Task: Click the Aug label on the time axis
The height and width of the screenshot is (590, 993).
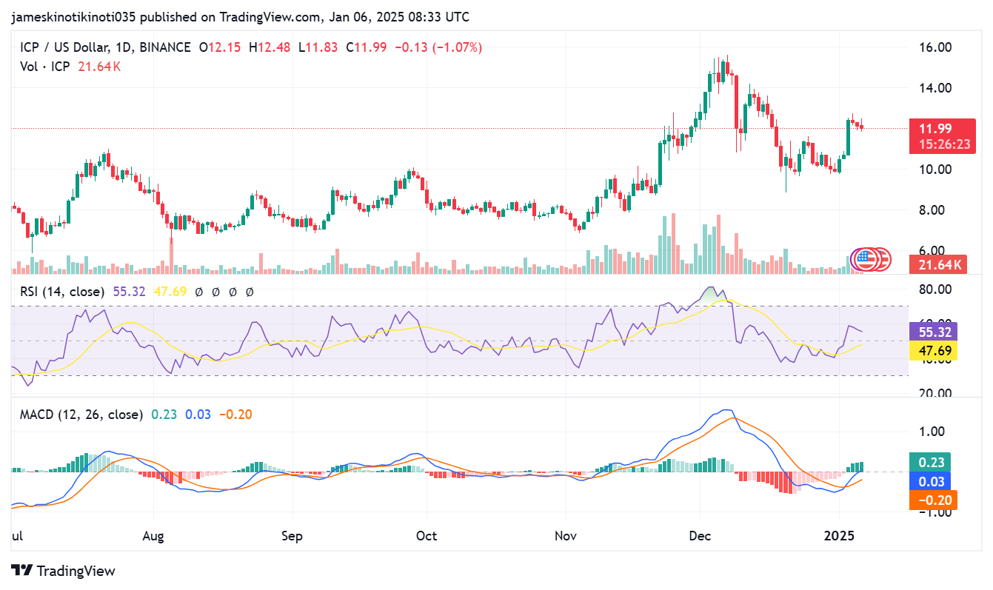Action: [153, 535]
